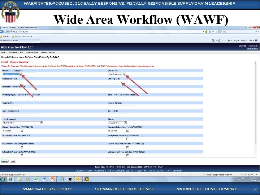Screen dimensions: 260x195
Task: Open Word from the taskbar
Action: (x=45, y=179)
